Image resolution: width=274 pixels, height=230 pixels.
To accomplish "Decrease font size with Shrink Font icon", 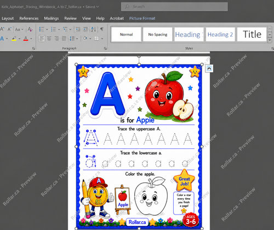I will [9, 29].
